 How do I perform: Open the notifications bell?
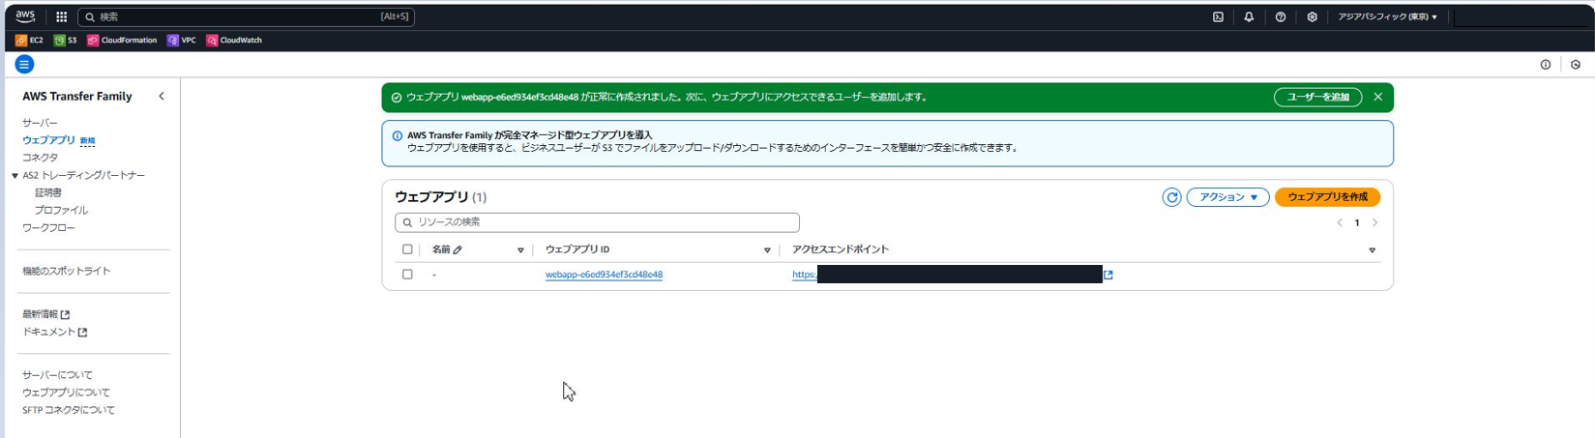(x=1249, y=16)
